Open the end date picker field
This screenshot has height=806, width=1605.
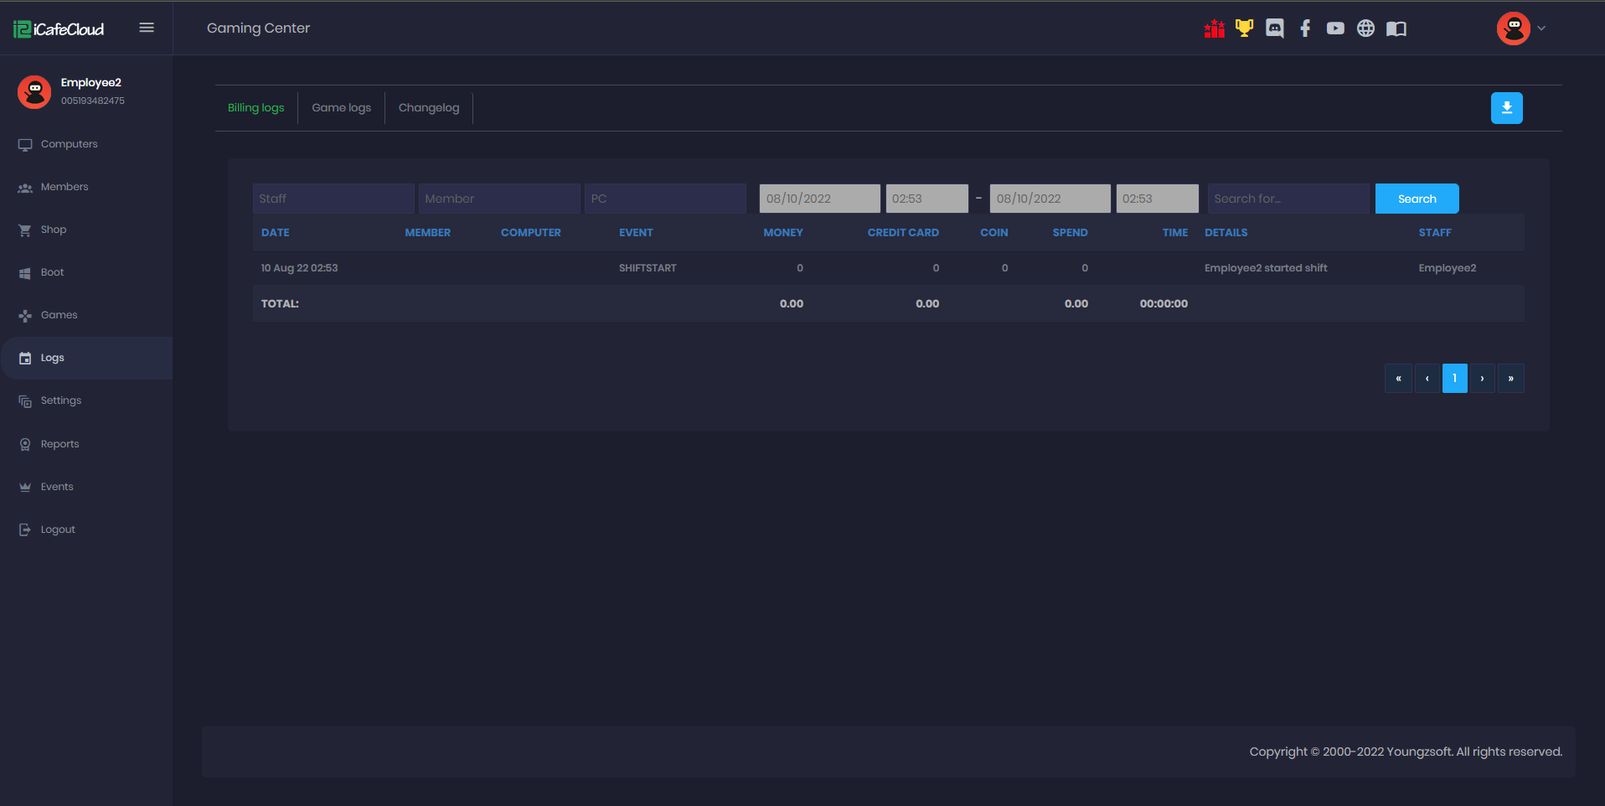pyautogui.click(x=1050, y=199)
